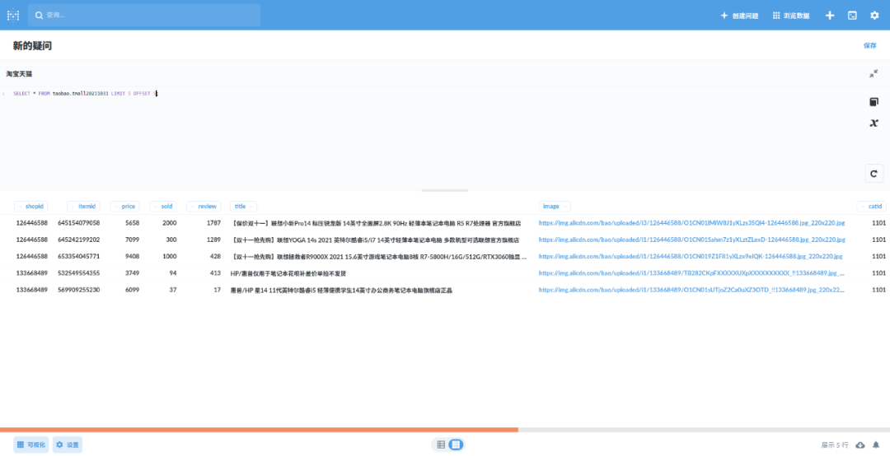Switch to grid visualization view toggle

point(455,444)
